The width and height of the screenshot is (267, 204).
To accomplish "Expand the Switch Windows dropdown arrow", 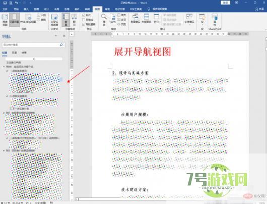I will pos(189,25).
